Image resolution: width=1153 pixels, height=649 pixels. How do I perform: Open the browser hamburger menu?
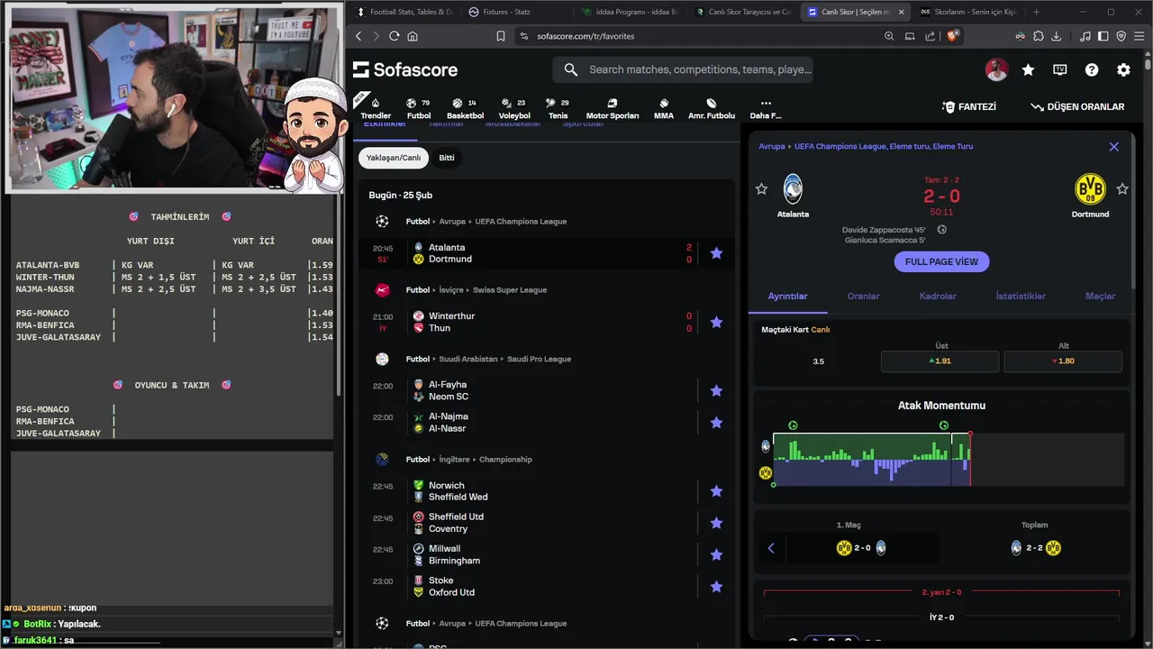pyautogui.click(x=1139, y=36)
